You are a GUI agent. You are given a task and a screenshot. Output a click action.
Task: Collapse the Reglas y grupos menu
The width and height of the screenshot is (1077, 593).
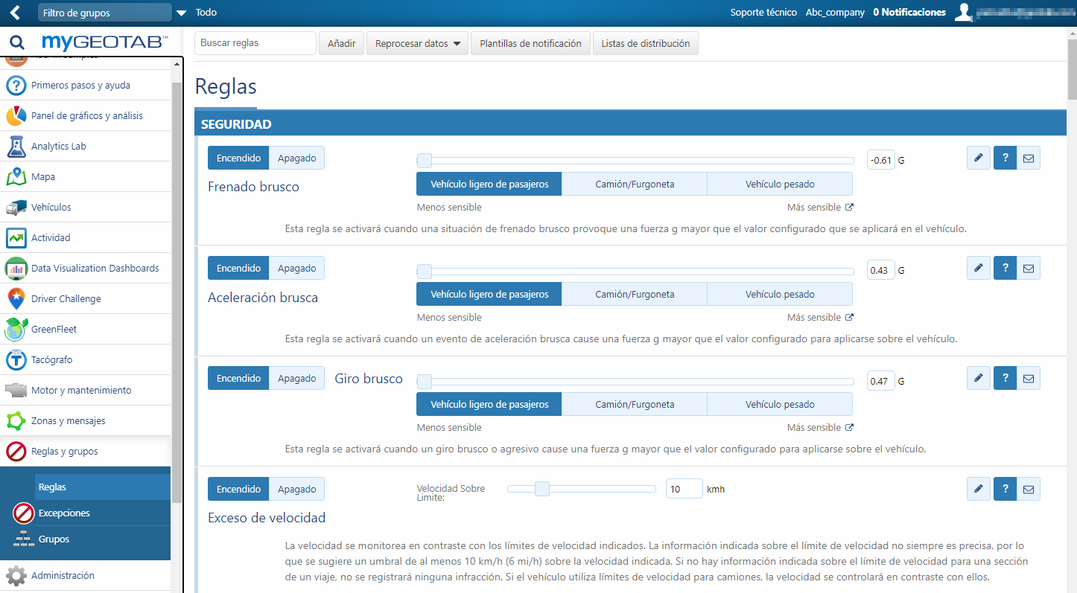click(x=64, y=452)
